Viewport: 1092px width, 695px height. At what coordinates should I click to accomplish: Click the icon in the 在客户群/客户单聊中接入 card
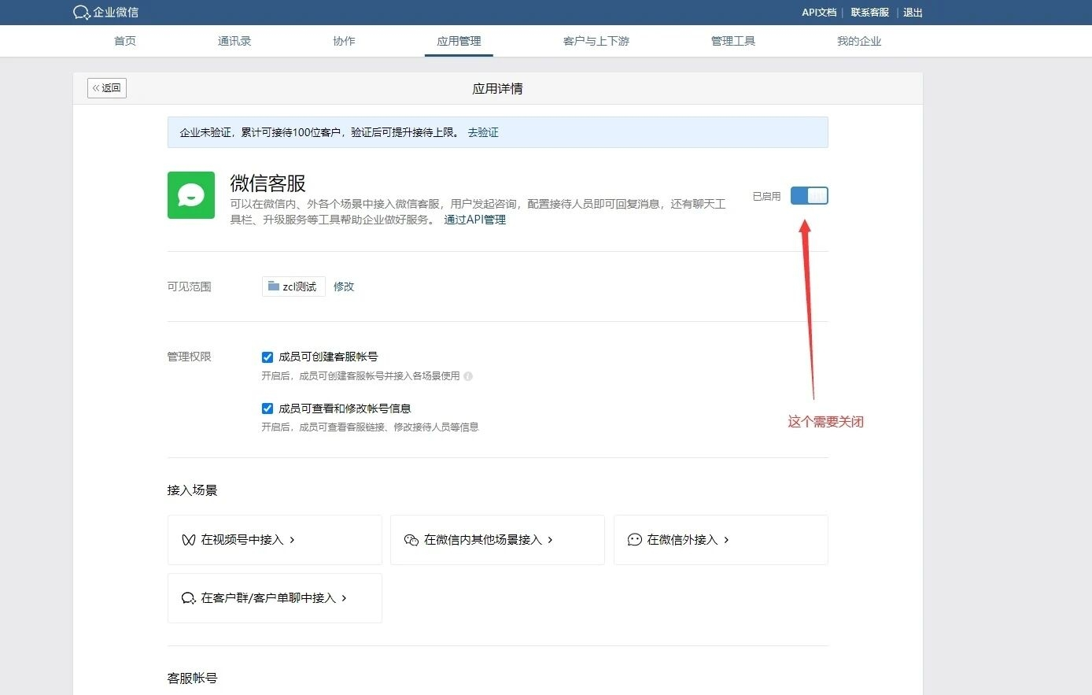[189, 598]
